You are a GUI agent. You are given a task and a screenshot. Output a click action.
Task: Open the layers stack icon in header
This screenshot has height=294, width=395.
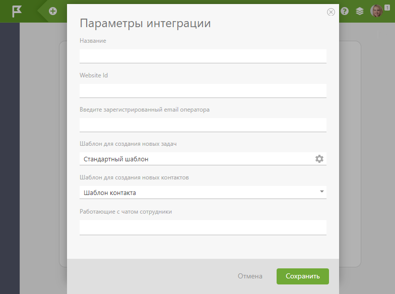[360, 11]
